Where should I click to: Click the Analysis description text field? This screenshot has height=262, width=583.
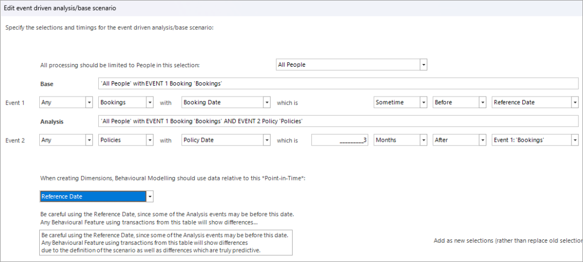pos(337,121)
